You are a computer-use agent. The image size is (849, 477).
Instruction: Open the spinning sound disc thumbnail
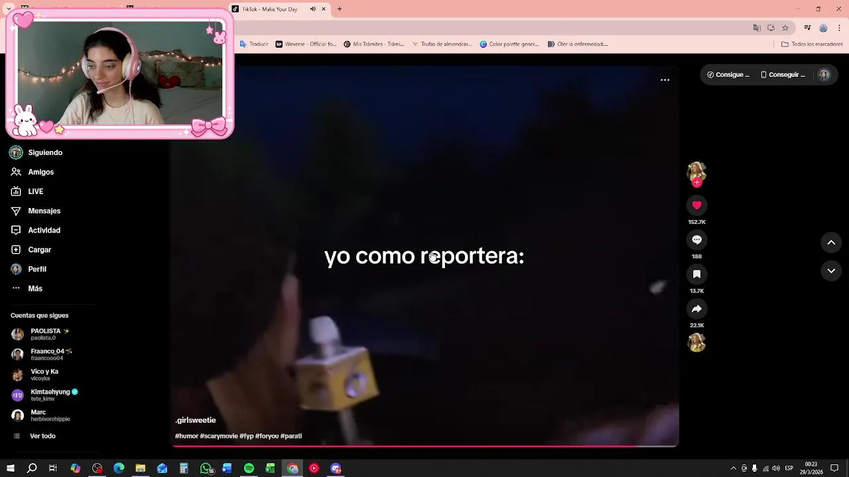pos(696,343)
